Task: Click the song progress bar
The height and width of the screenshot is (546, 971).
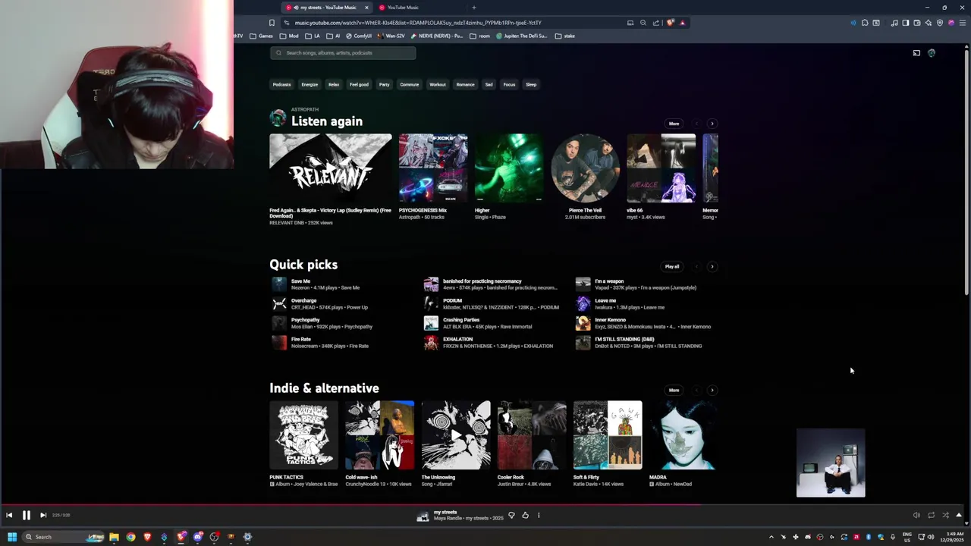Action: [x=485, y=505]
